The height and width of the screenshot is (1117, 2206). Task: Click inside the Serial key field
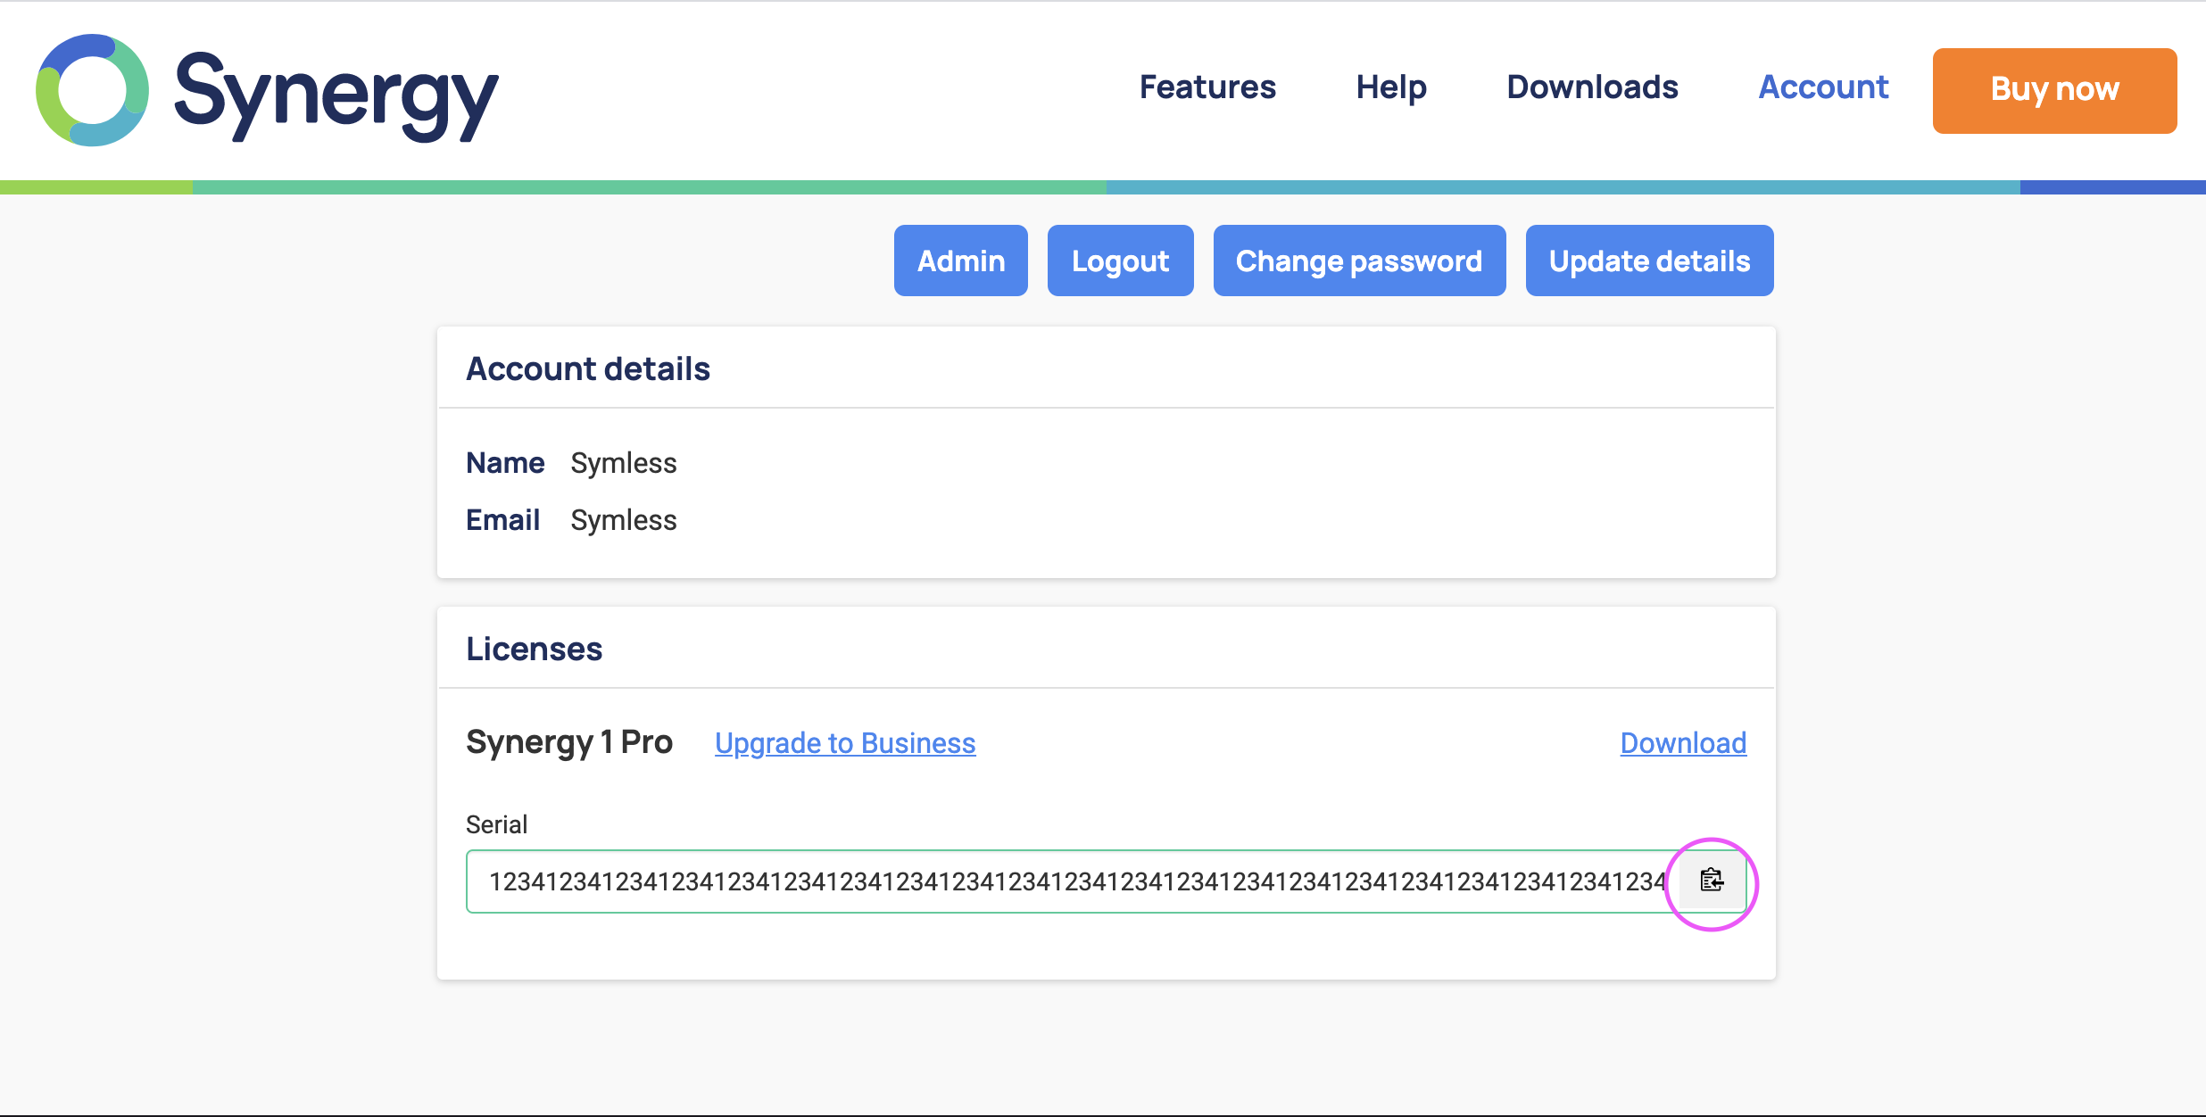point(1071,881)
